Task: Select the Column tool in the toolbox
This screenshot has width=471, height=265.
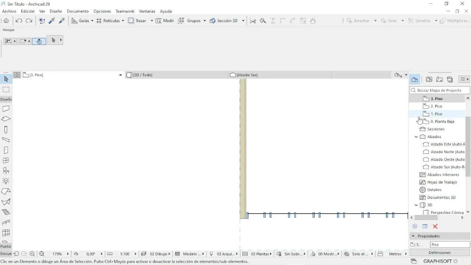Action: (x=6, y=130)
